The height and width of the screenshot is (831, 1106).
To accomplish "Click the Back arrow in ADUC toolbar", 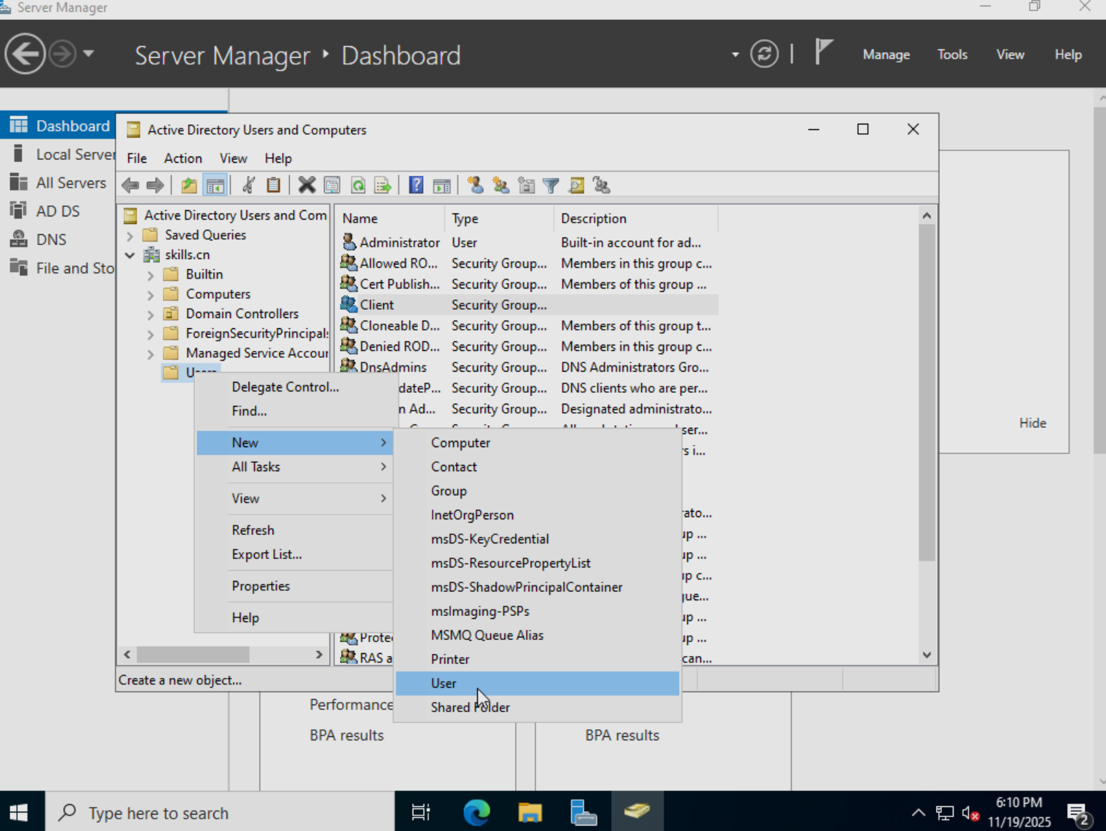I will coord(130,185).
